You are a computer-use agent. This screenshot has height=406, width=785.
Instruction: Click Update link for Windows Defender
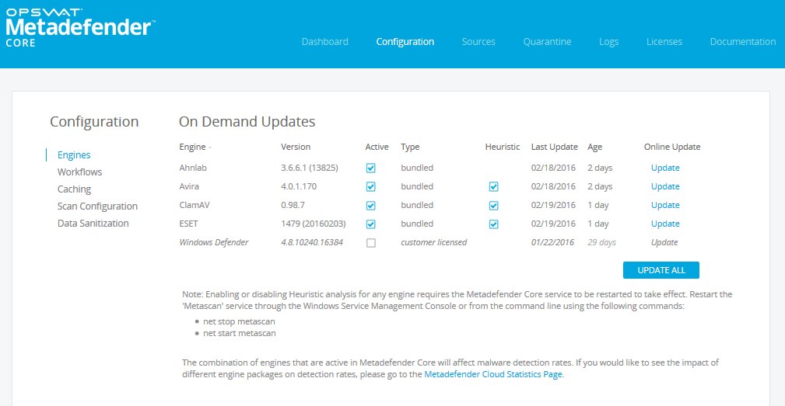(664, 242)
